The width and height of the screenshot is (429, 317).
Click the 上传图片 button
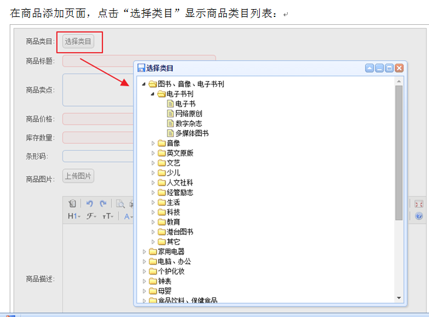click(78, 176)
